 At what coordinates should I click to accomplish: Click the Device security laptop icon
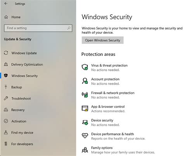click(x=85, y=122)
